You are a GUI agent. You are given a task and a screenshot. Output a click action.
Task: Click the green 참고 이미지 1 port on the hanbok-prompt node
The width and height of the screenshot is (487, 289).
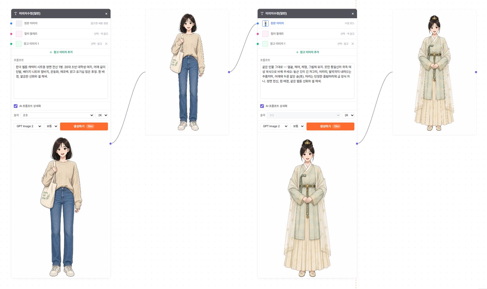click(x=258, y=44)
